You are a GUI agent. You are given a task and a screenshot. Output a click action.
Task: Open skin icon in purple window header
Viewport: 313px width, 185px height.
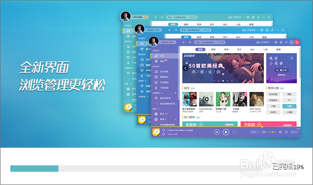276,42
